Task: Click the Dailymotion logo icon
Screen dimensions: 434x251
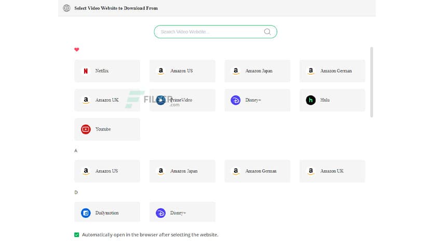Action: pos(86,213)
